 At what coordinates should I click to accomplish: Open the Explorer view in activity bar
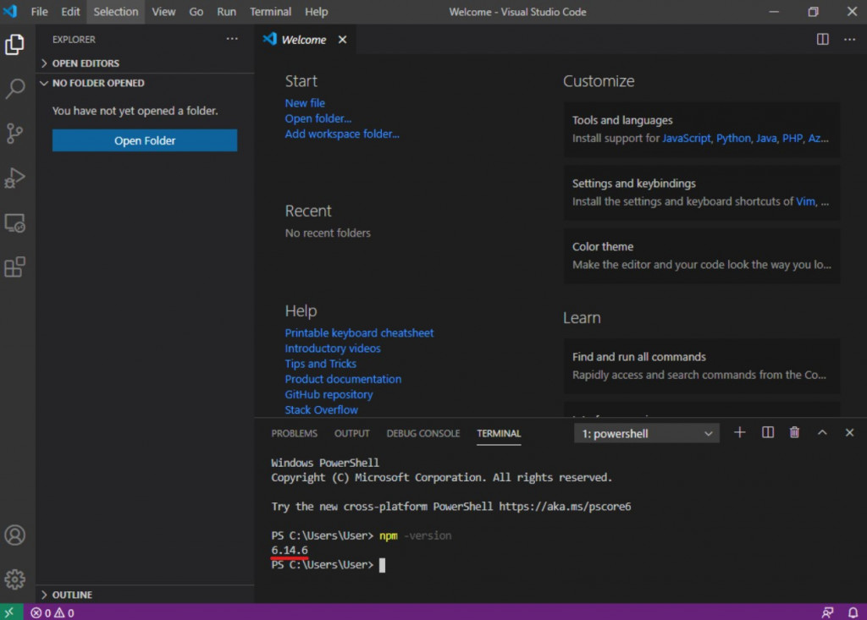tap(15, 44)
